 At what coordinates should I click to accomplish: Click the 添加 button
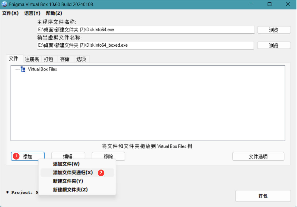pos(28,156)
